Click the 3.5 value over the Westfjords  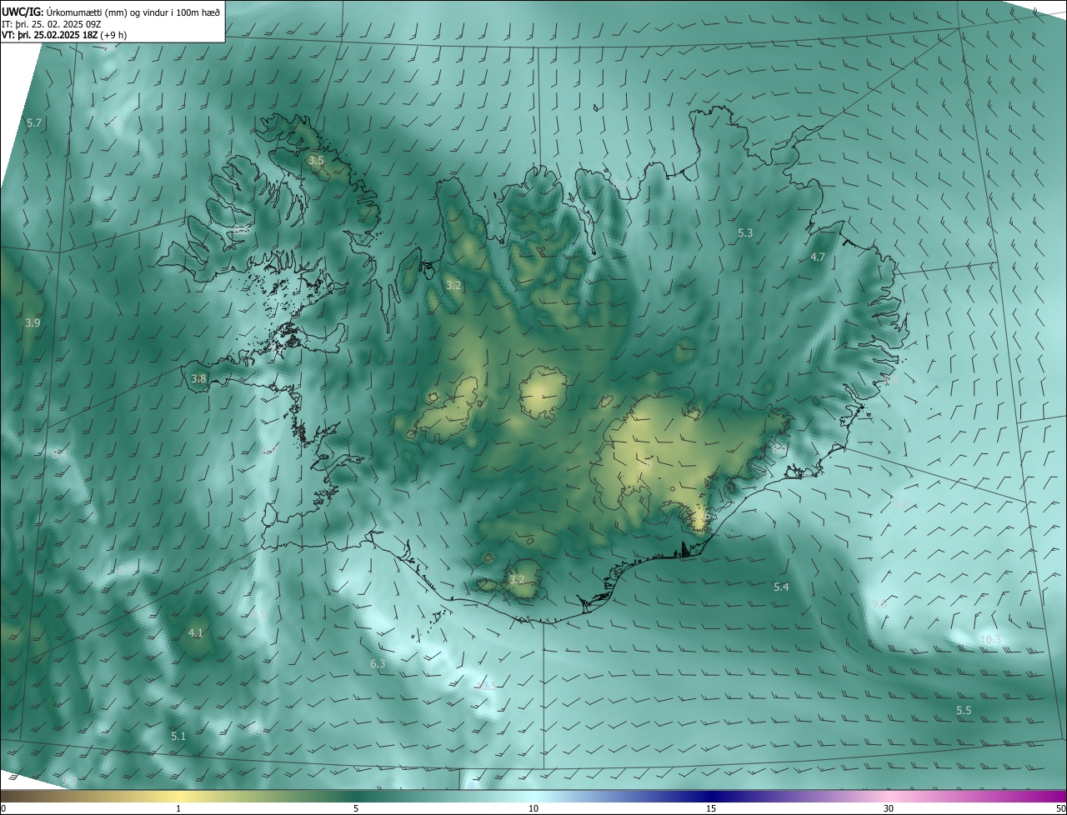coord(316,160)
